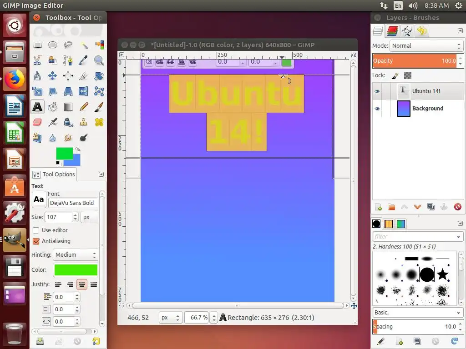
Task: Increase the font size stepper
Action: pos(76,214)
